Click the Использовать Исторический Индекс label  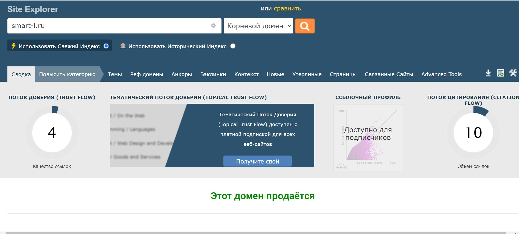[x=178, y=46]
